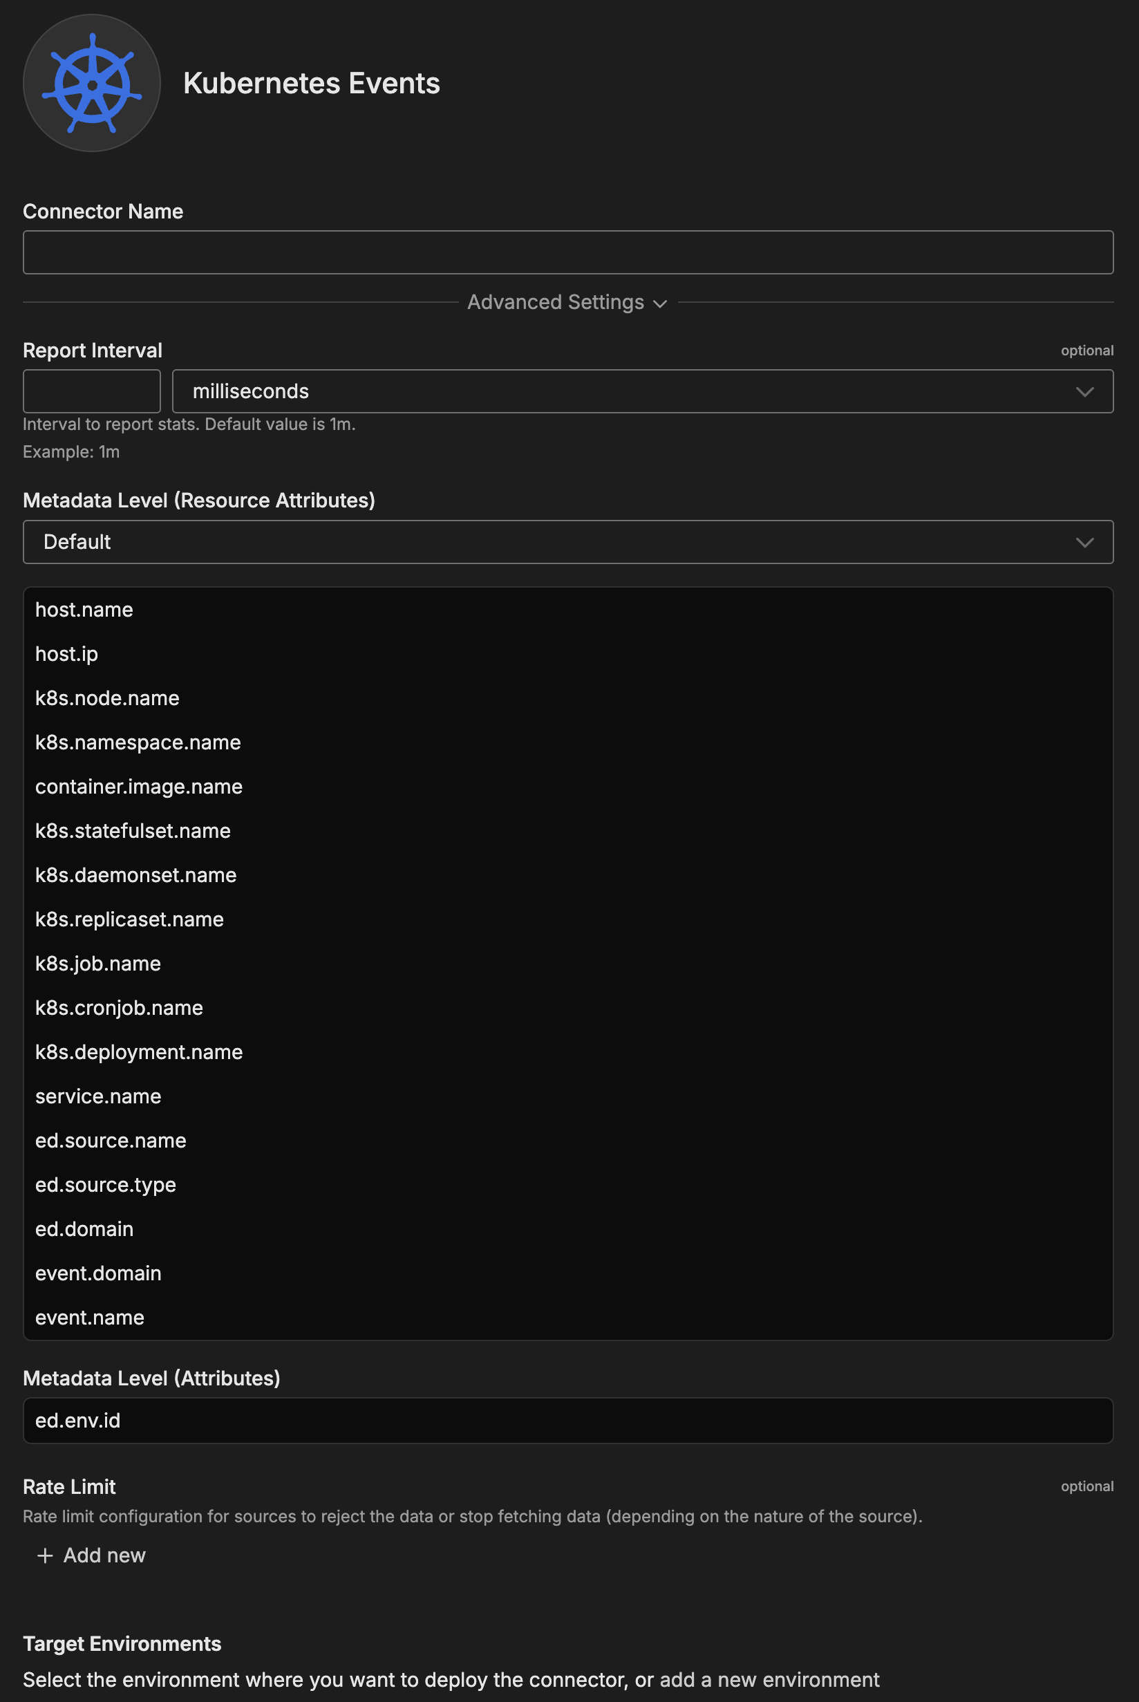The width and height of the screenshot is (1139, 1702).
Task: Click the chevron arrow in Default dropdown
Action: [1084, 543]
